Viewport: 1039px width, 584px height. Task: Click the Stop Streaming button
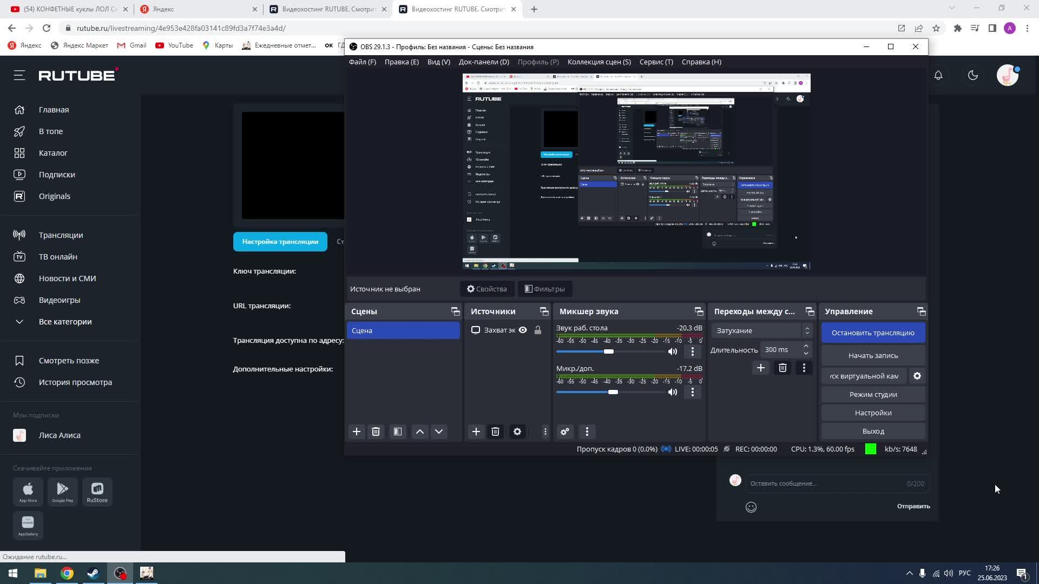click(x=873, y=333)
